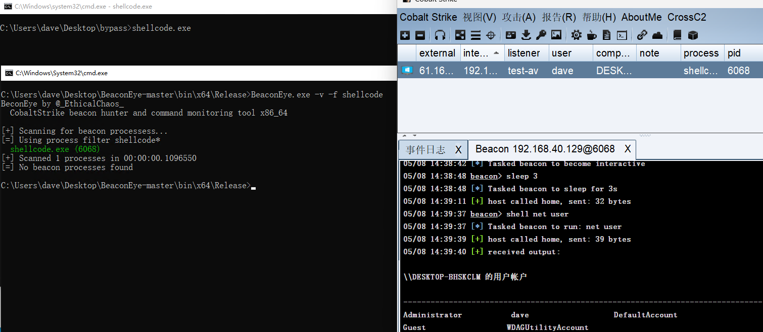
Task: Select 6068 pid cell
Action: (x=744, y=71)
